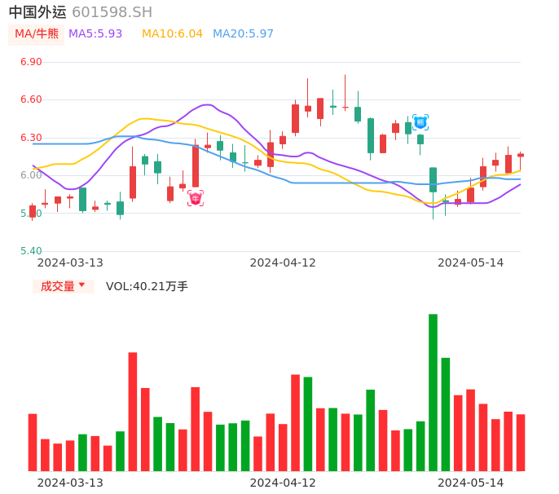The image size is (559, 494).
Task: Click the stock name 中国外运
Action: [x=37, y=12]
